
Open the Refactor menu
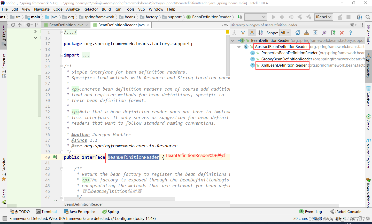click(x=91, y=9)
